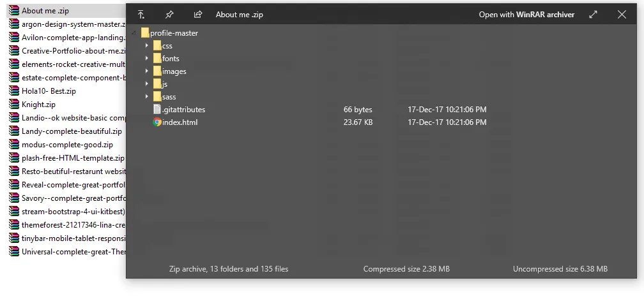Expand the fonts folder
This screenshot has height=299, width=644.
147,58
